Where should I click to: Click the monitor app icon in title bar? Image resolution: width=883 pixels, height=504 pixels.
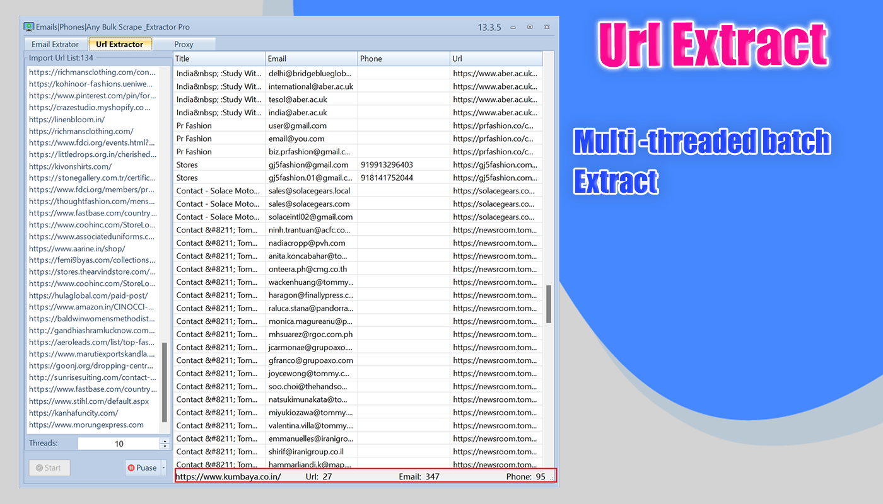point(28,27)
